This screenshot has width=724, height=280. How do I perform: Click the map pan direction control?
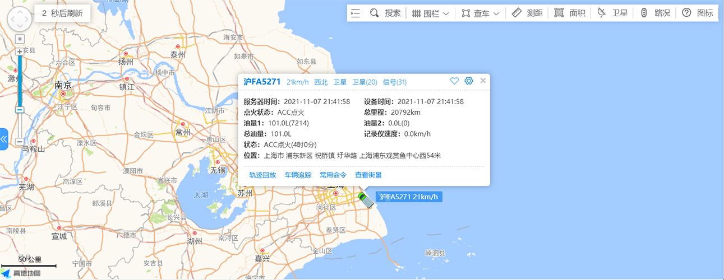coord(20,20)
